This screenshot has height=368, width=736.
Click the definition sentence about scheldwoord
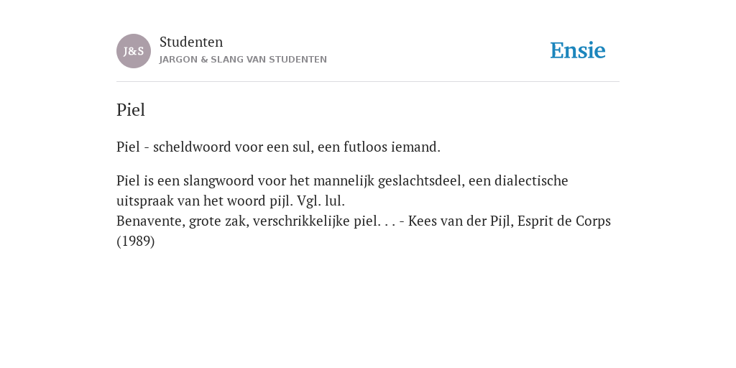coord(278,147)
